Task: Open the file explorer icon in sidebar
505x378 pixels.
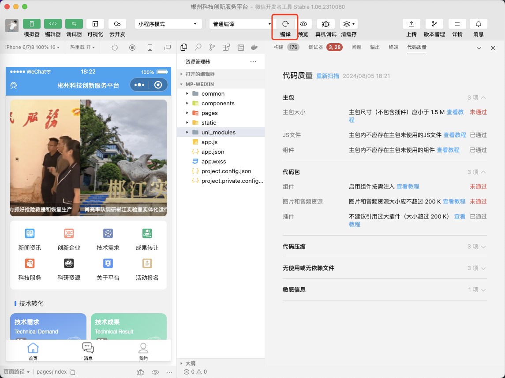Action: click(x=184, y=47)
